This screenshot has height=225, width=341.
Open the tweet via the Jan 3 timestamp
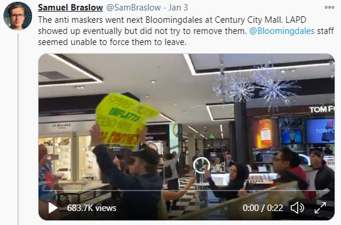pyautogui.click(x=178, y=7)
